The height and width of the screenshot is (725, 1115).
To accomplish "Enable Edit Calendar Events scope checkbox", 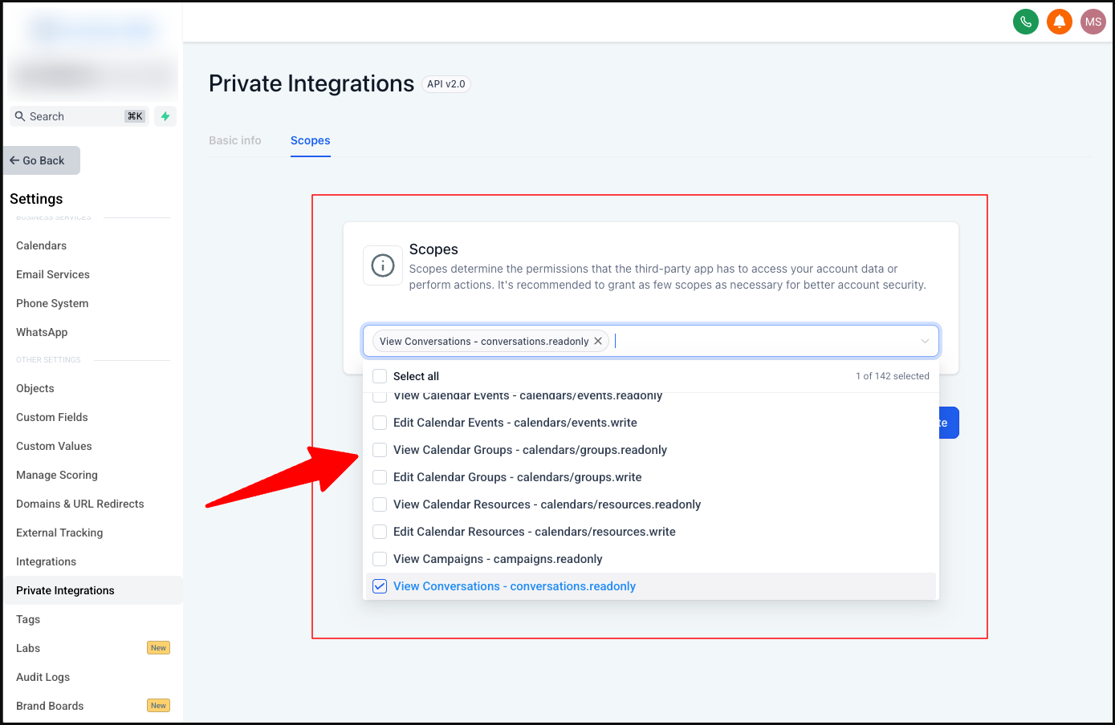I will coord(380,423).
